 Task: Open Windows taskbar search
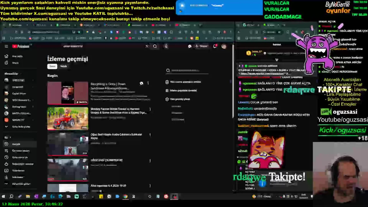coord(11,197)
